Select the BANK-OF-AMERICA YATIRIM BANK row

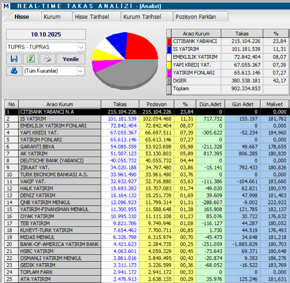coord(147,244)
